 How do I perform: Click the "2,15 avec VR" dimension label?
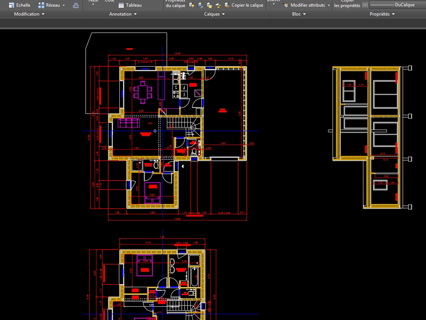coord(145,62)
